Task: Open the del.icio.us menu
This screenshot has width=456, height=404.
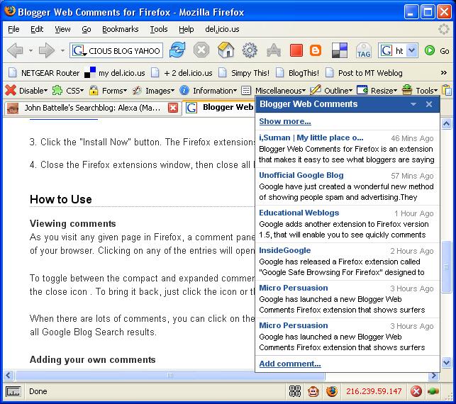Action: (222, 29)
